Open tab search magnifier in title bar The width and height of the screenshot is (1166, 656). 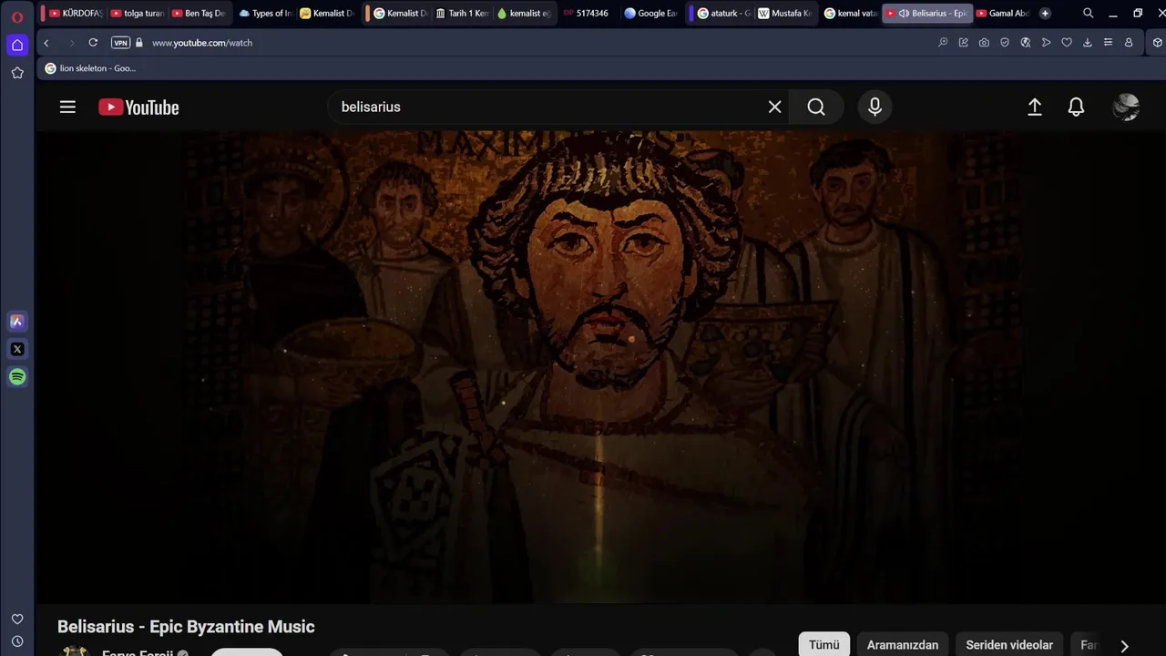click(x=1088, y=14)
